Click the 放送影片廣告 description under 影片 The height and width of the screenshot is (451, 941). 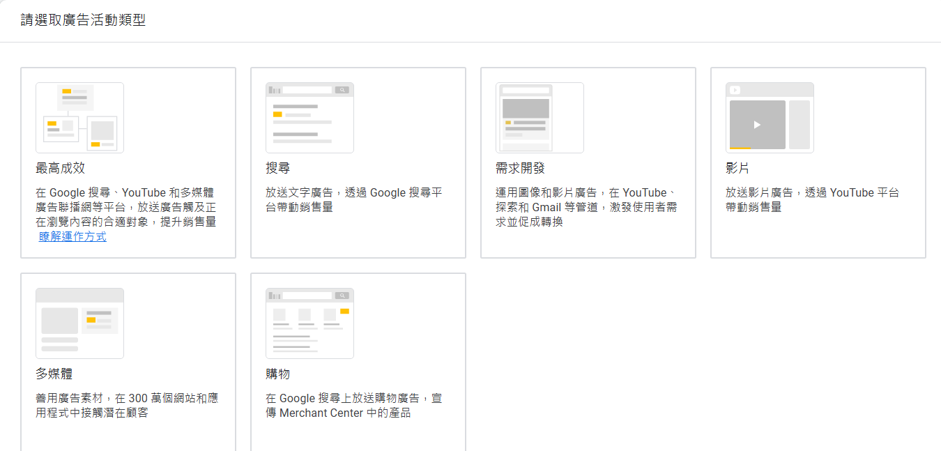point(813,200)
